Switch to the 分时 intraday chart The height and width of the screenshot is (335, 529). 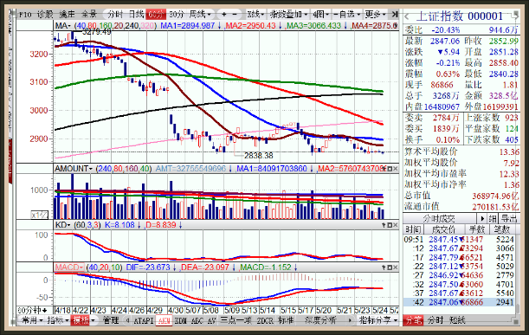pos(115,15)
